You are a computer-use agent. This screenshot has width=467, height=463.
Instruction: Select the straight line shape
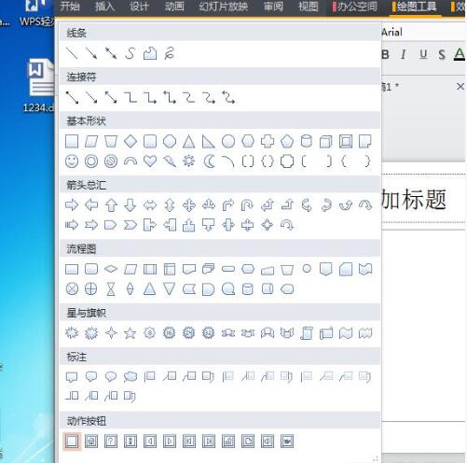pyautogui.click(x=72, y=53)
